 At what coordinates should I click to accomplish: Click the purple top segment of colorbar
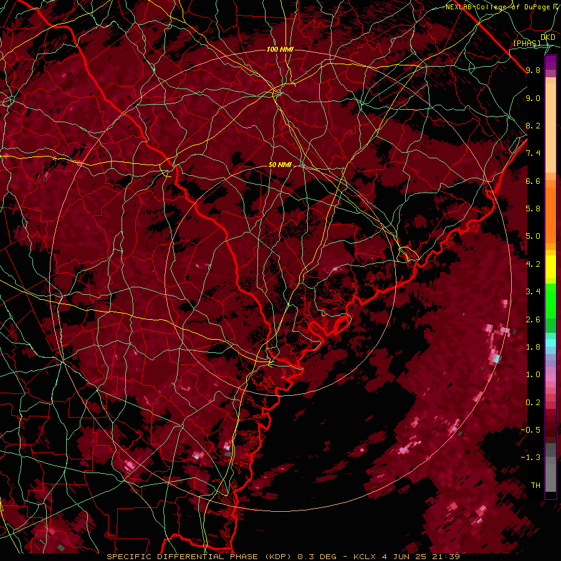(x=550, y=63)
